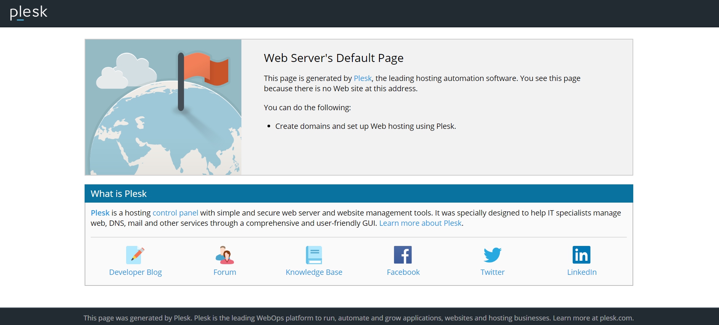Open the Twitter bird icon
The height and width of the screenshot is (325, 719).
point(492,255)
